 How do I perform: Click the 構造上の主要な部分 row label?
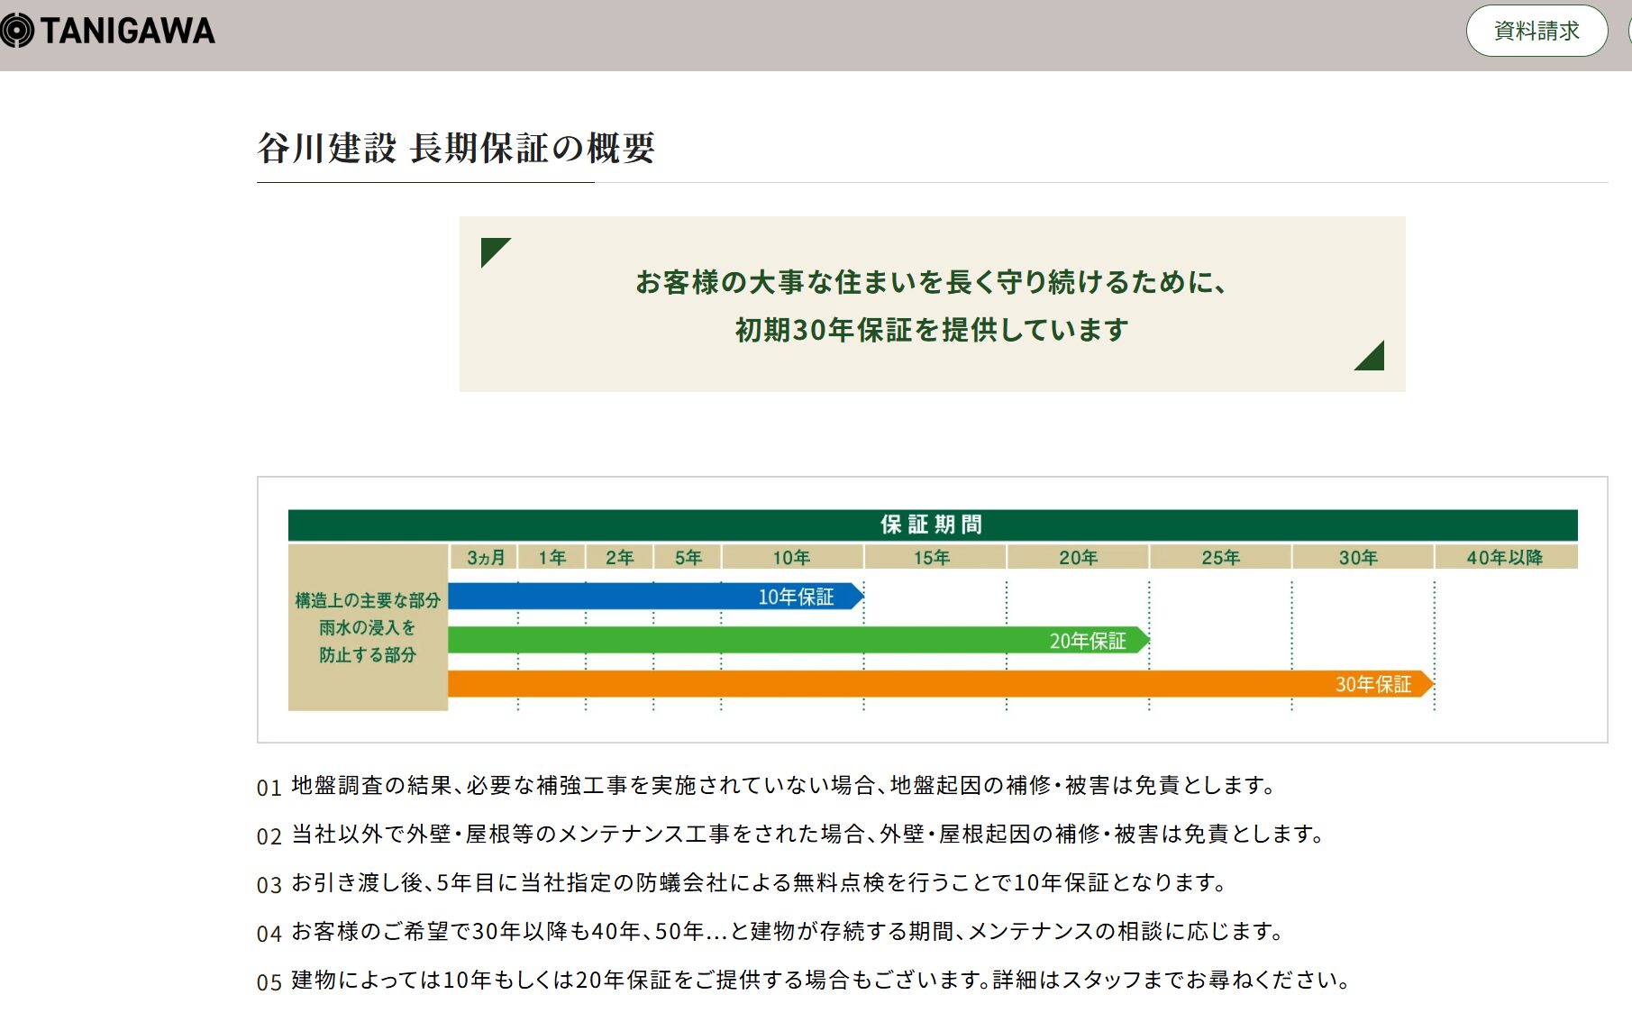pos(368,600)
